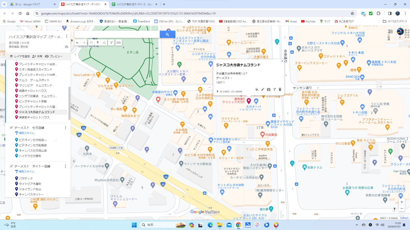This screenshot has width=410, height=230.
Task: Open File Explorer from the taskbar
Action: (x=219, y=225)
